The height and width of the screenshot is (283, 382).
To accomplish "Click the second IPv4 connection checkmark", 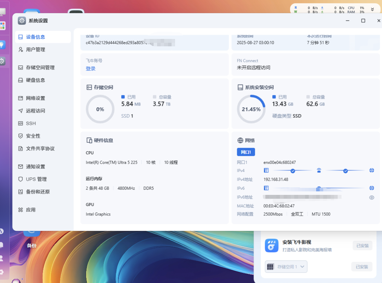I will [x=345, y=171].
